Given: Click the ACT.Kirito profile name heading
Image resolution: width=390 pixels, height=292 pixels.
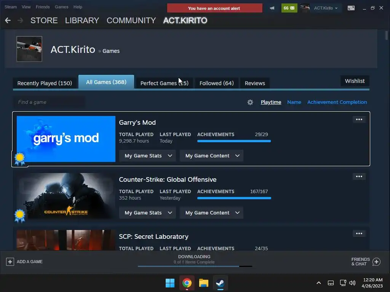Looking at the screenshot, I should [x=73, y=49].
